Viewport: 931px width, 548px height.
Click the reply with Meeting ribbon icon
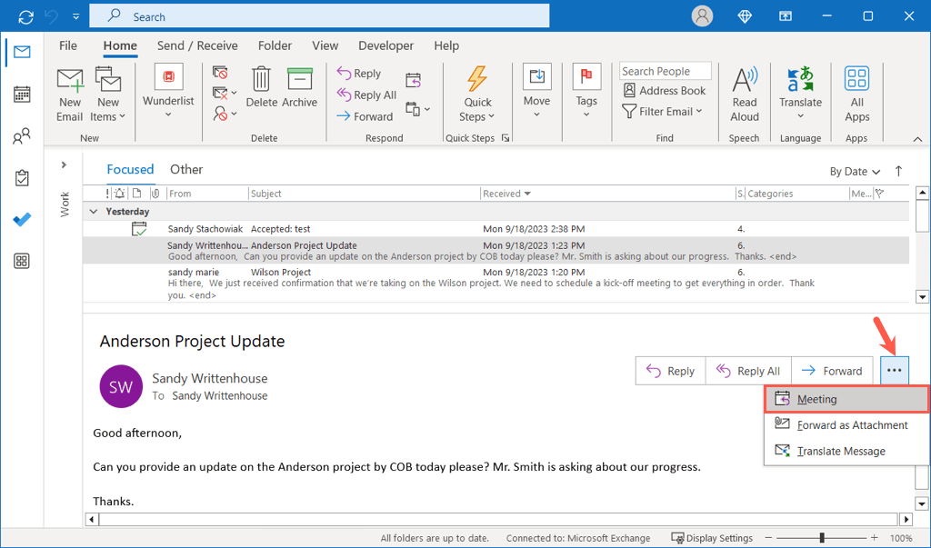pyautogui.click(x=414, y=80)
